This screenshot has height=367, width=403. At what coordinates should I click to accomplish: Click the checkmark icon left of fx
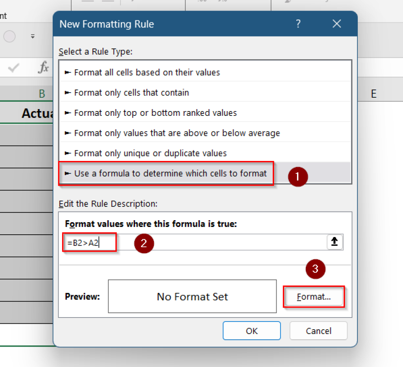click(14, 68)
